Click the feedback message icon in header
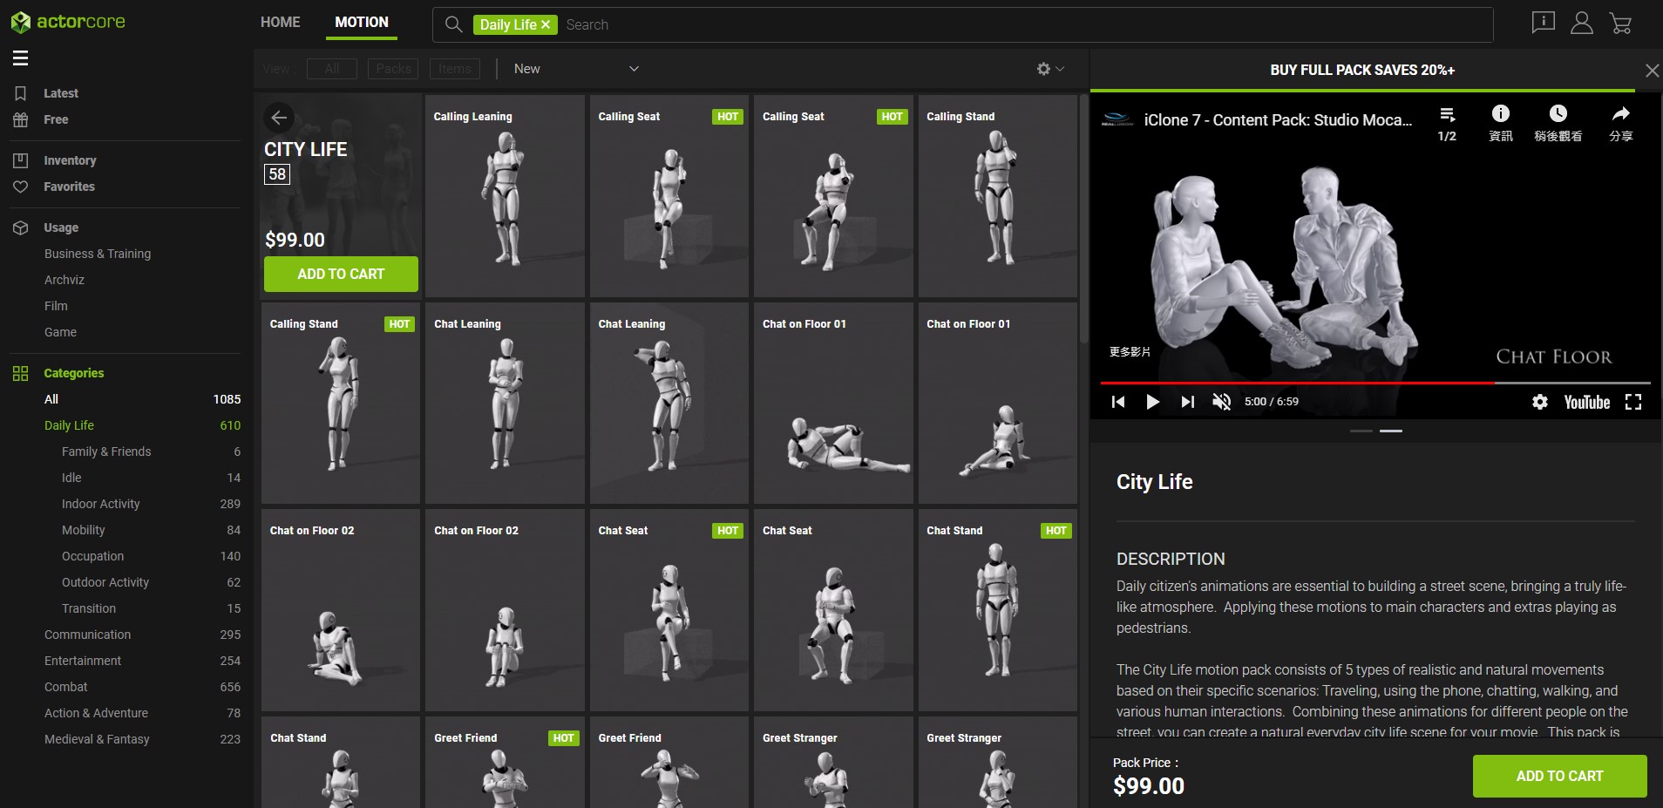1663x808 pixels. pos(1543,23)
